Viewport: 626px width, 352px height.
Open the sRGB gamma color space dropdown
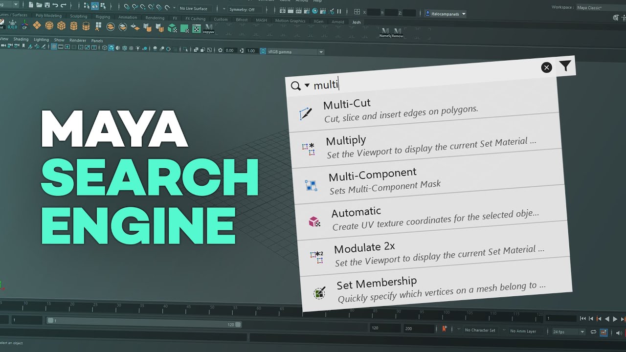click(x=295, y=52)
